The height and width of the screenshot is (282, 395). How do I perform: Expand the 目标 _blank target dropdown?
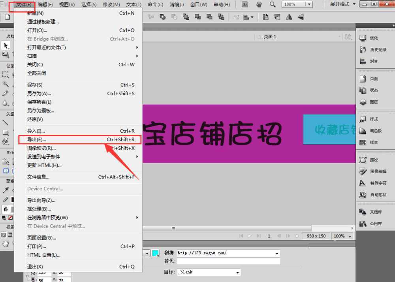[238, 273]
